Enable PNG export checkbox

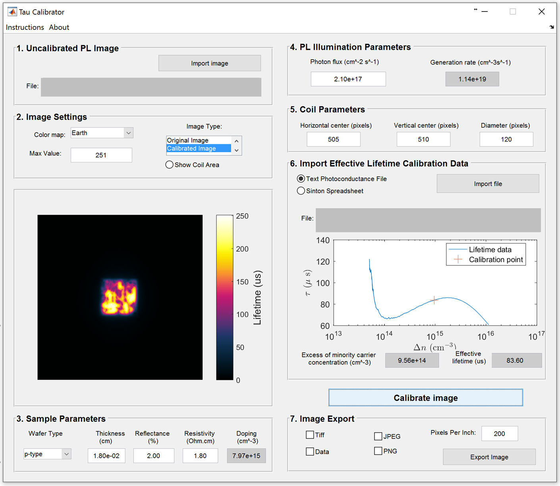(x=378, y=451)
